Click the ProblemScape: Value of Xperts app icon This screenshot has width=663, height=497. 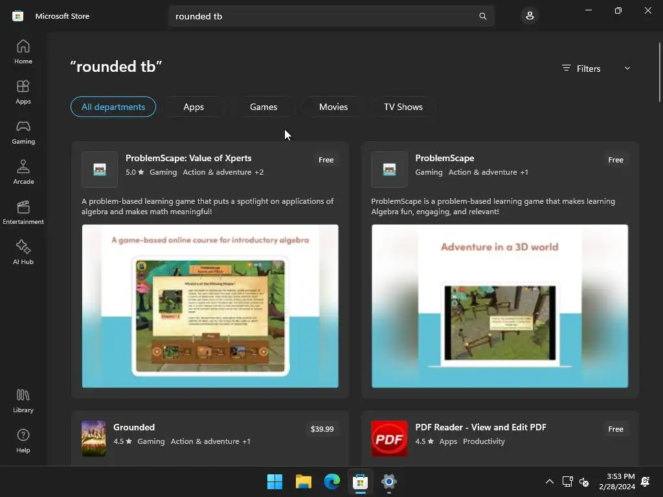100,170
